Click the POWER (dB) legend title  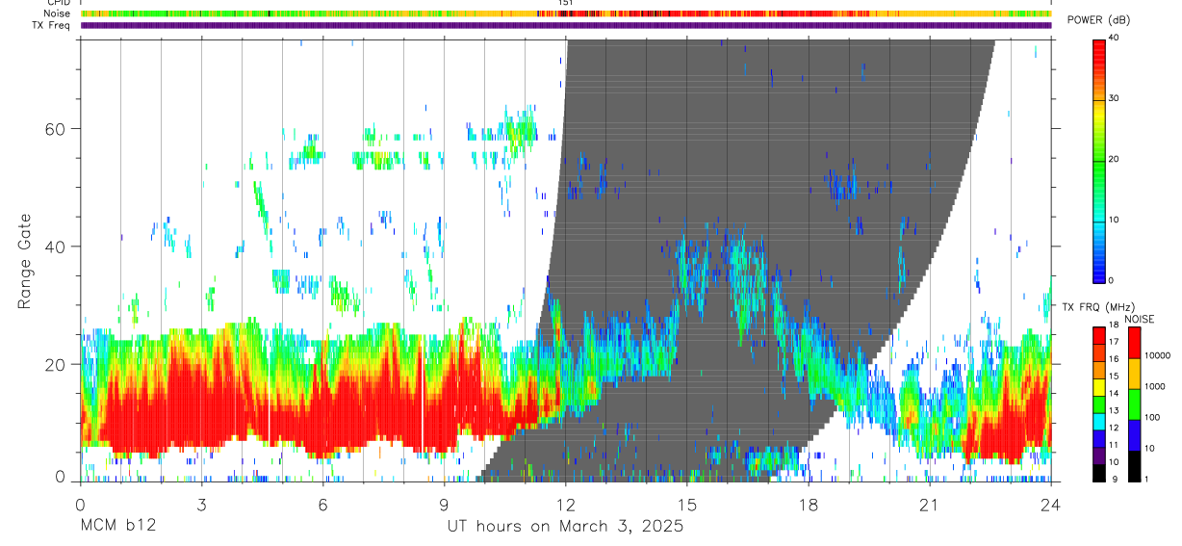[x=1098, y=20]
